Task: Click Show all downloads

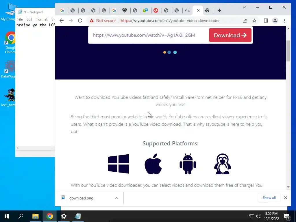Action: tap(269, 198)
